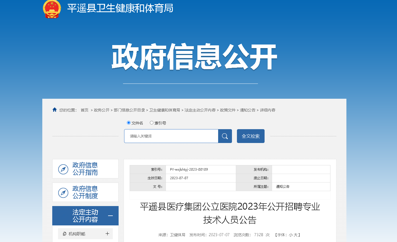Open 卫生健康和体育局 breadcrumb link
The width and height of the screenshot is (397, 242).
165,110
